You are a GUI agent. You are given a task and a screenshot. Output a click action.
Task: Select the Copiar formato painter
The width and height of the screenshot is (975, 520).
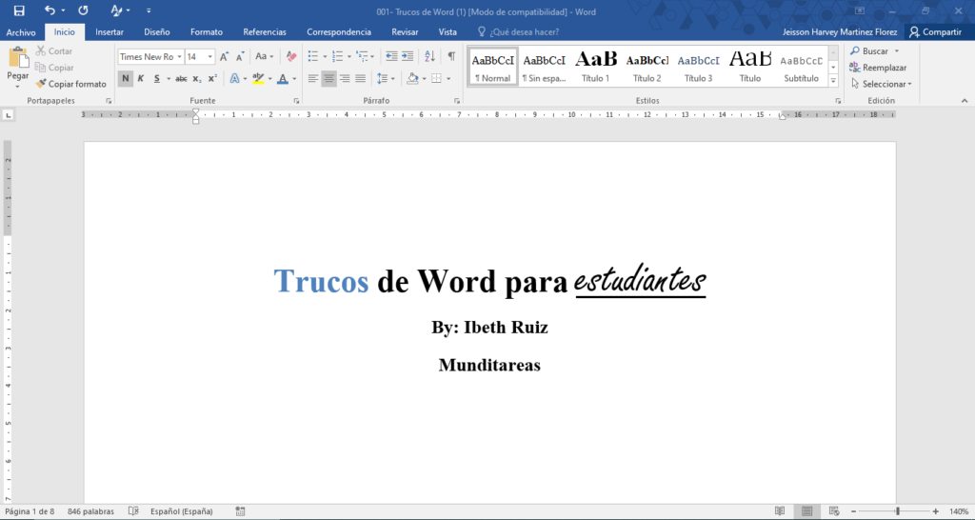(x=71, y=84)
